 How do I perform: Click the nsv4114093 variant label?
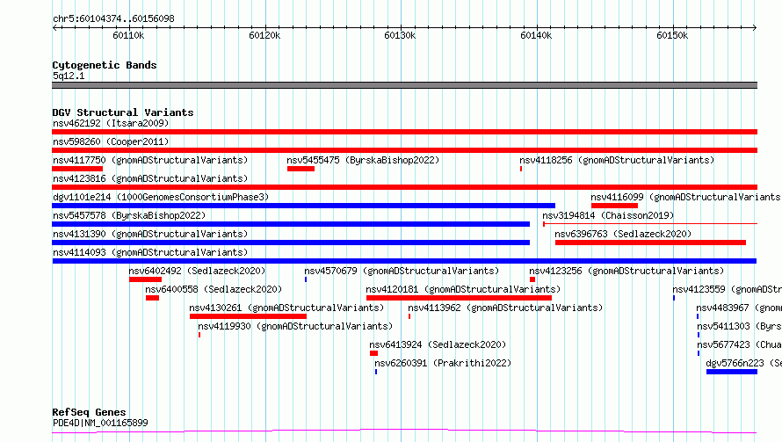tap(150, 252)
